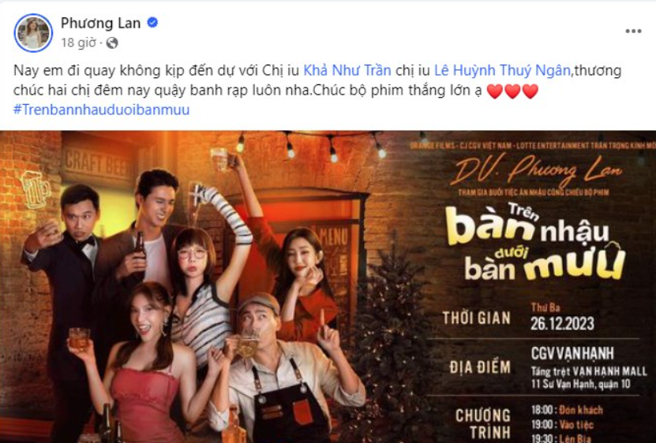Open the Phương Lan profile name link
Viewport: 656px width, 443px height.
tap(100, 23)
